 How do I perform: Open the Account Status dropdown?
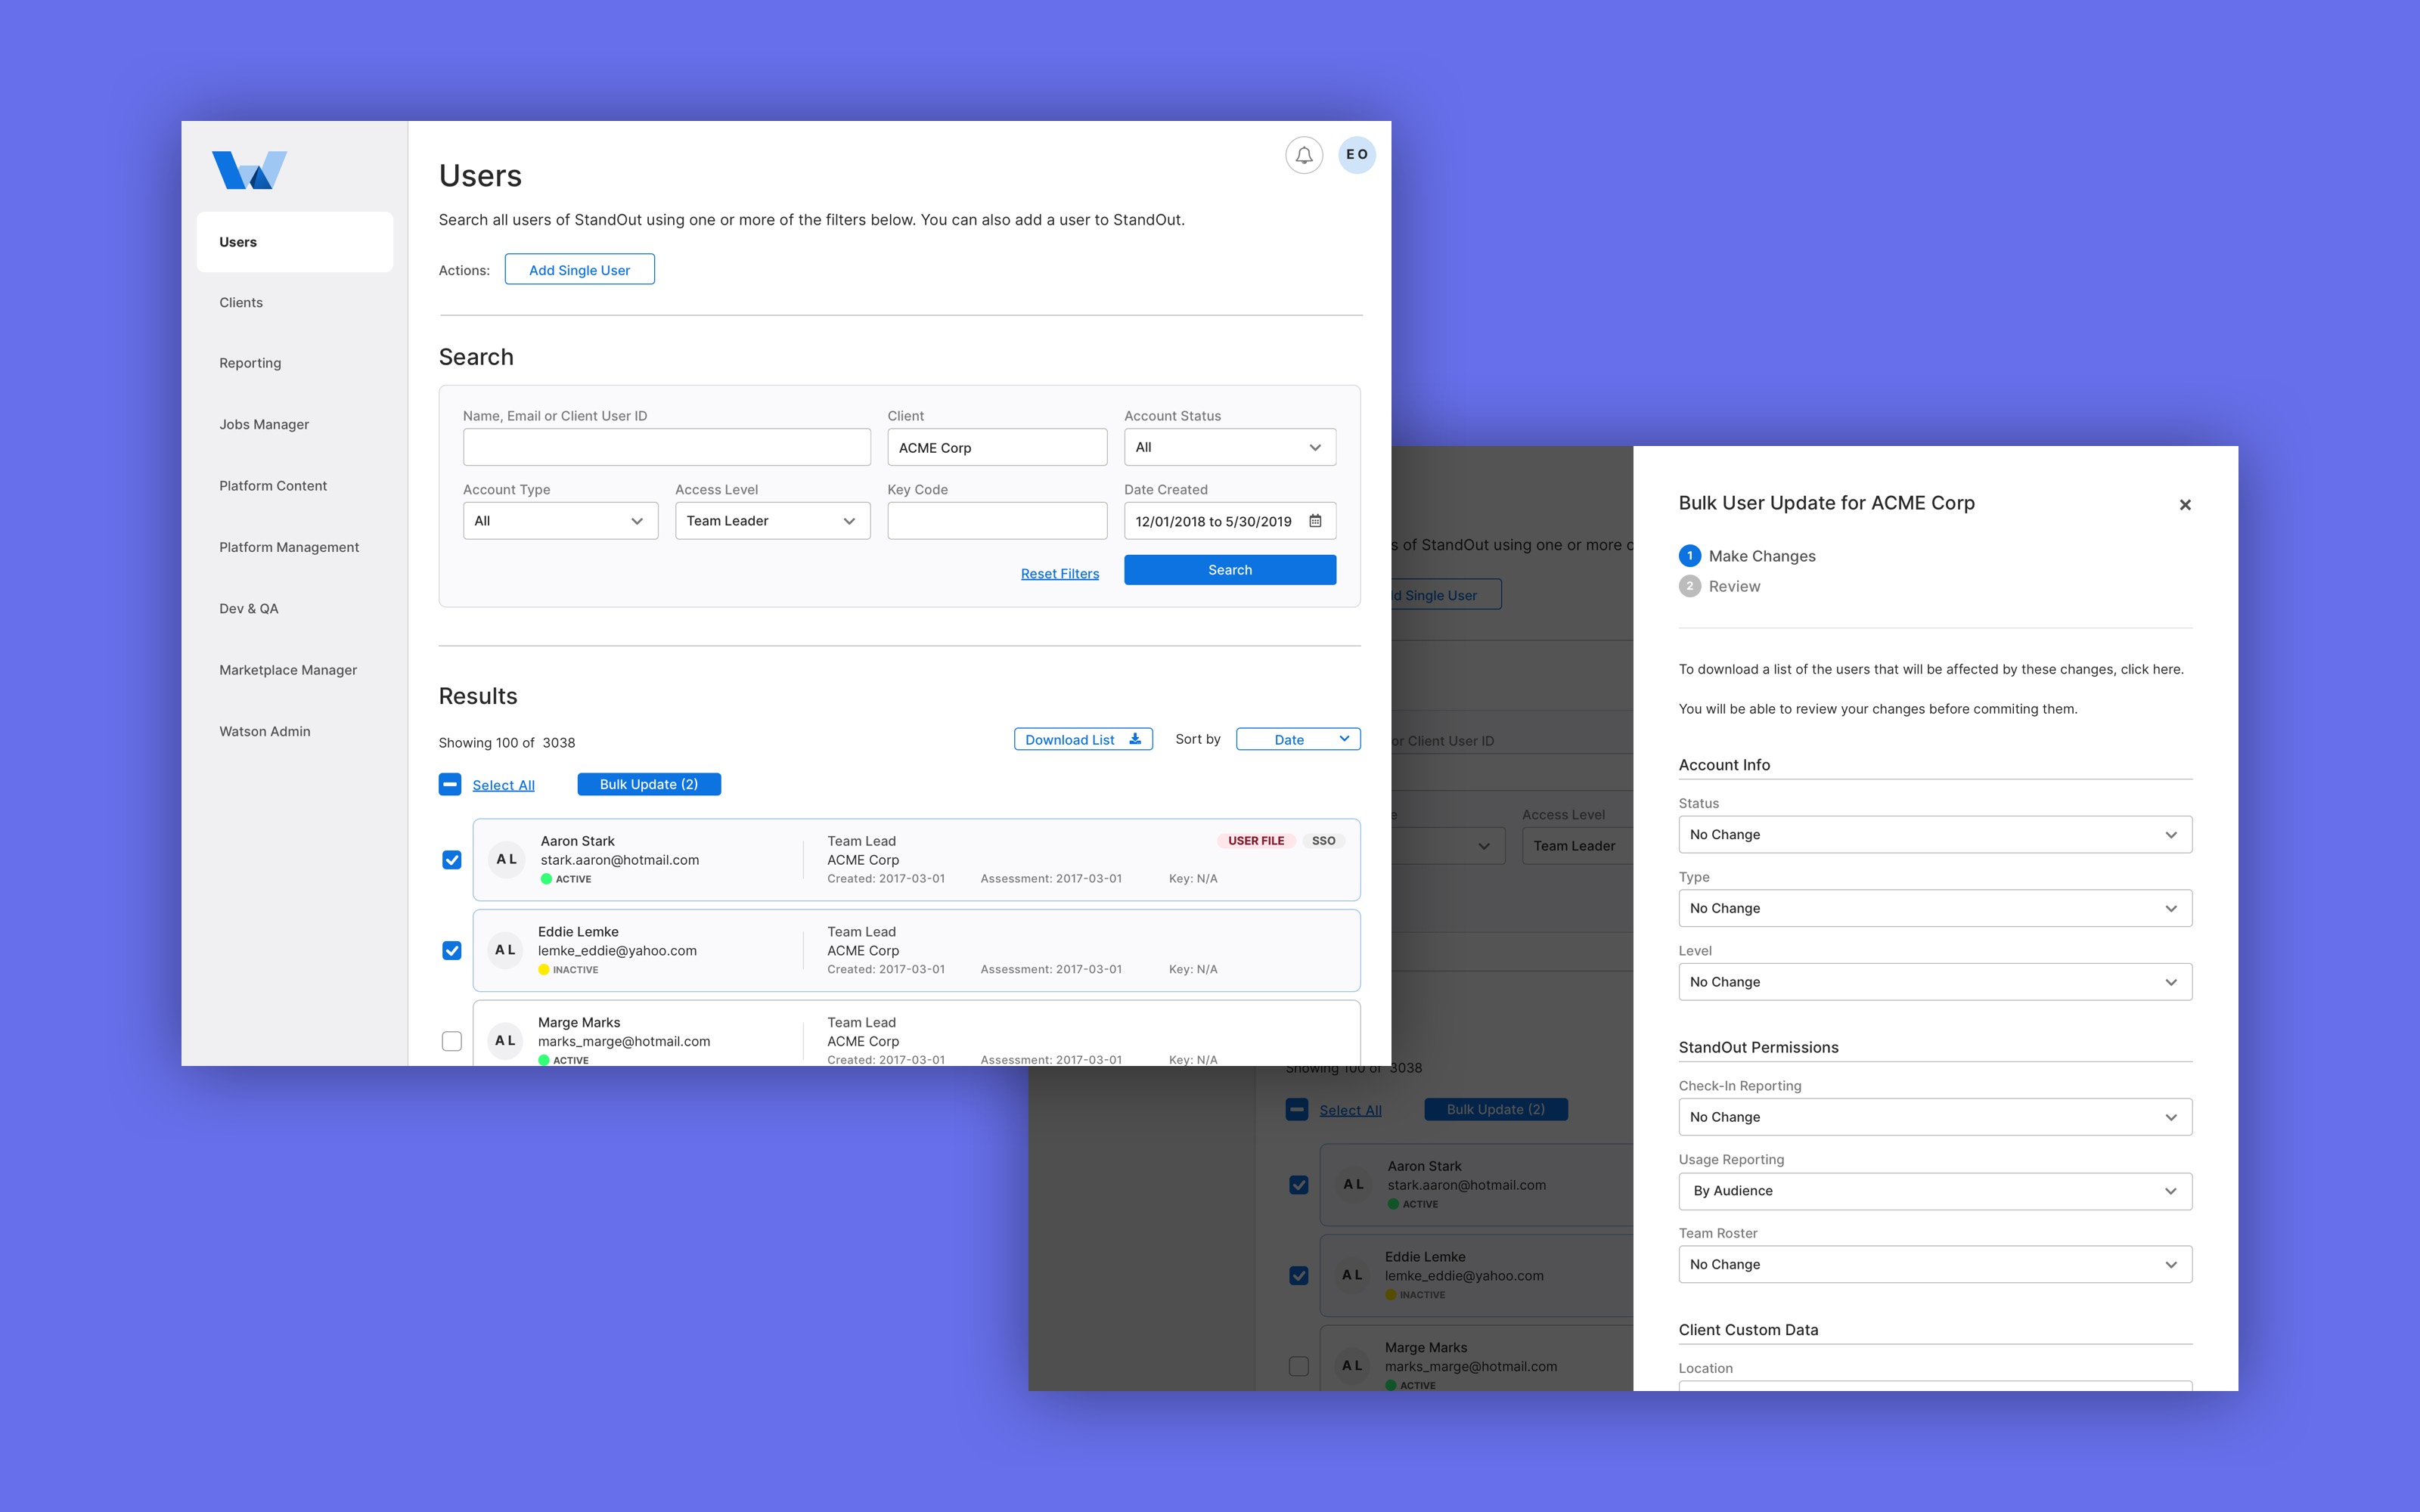pyautogui.click(x=1230, y=447)
